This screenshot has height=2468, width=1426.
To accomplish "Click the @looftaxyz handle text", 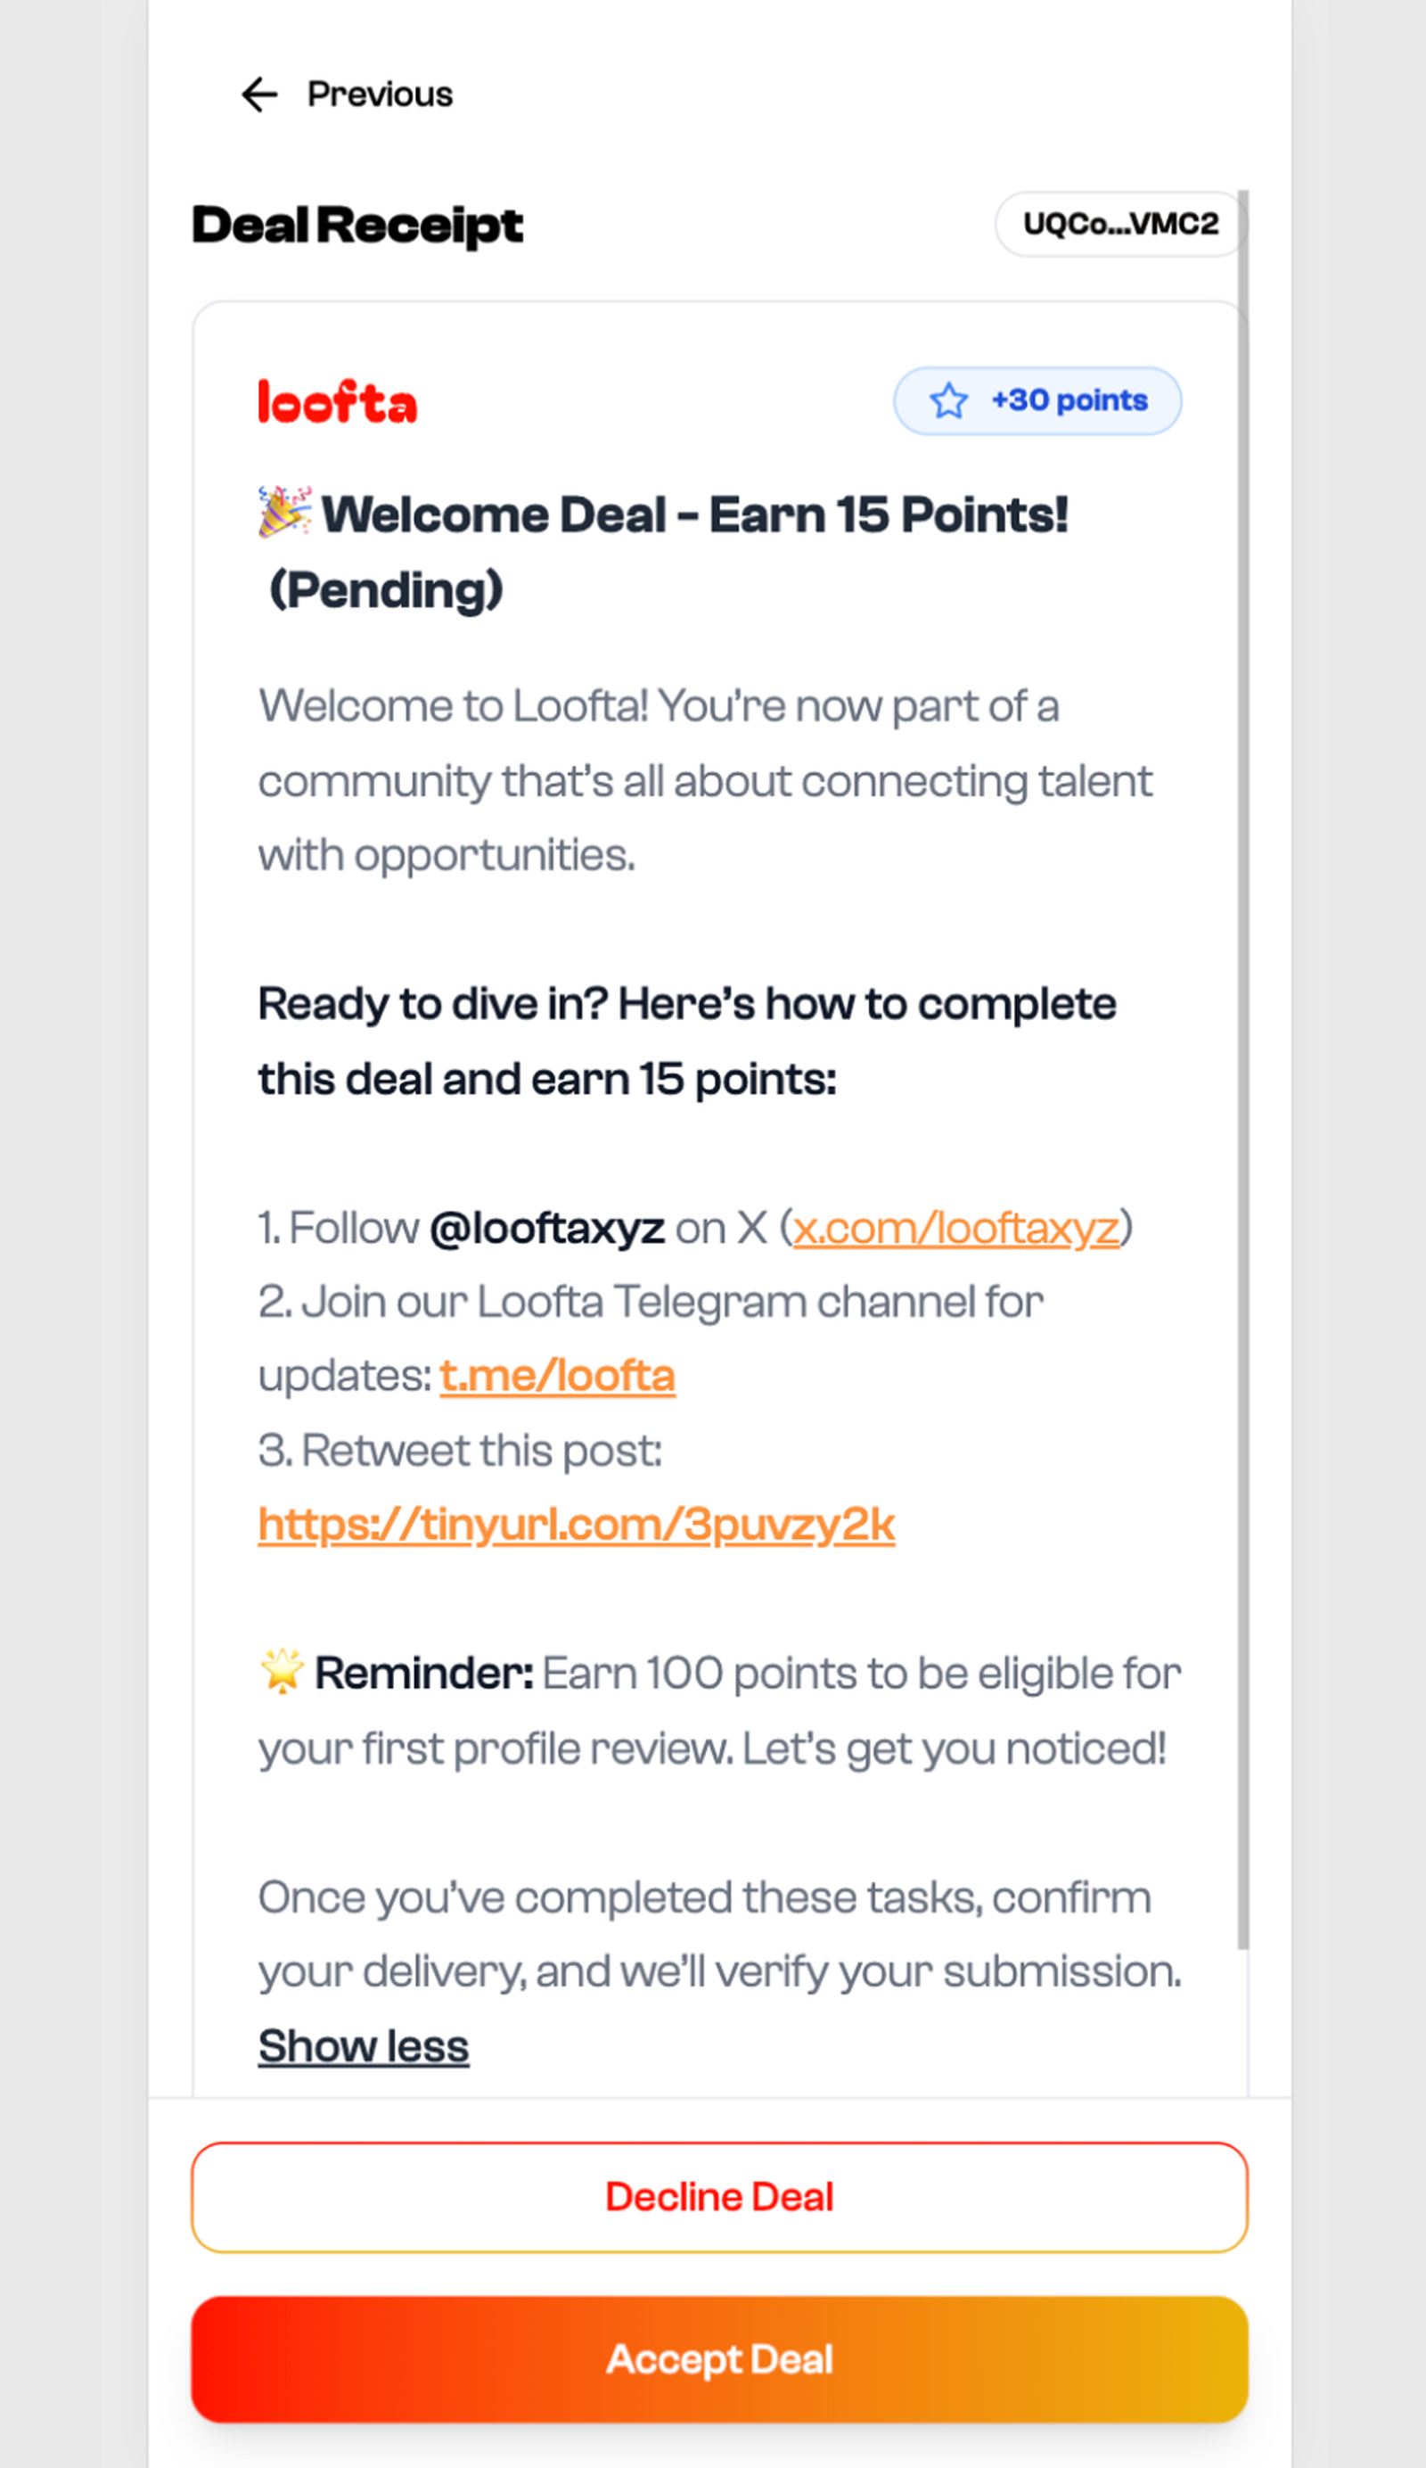I will [x=547, y=1228].
